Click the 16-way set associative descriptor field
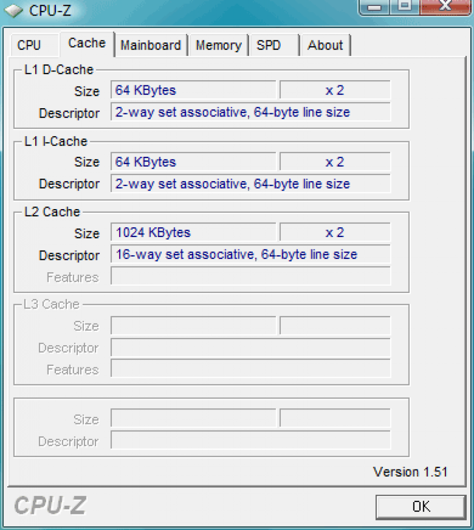474x530 pixels. [251, 254]
